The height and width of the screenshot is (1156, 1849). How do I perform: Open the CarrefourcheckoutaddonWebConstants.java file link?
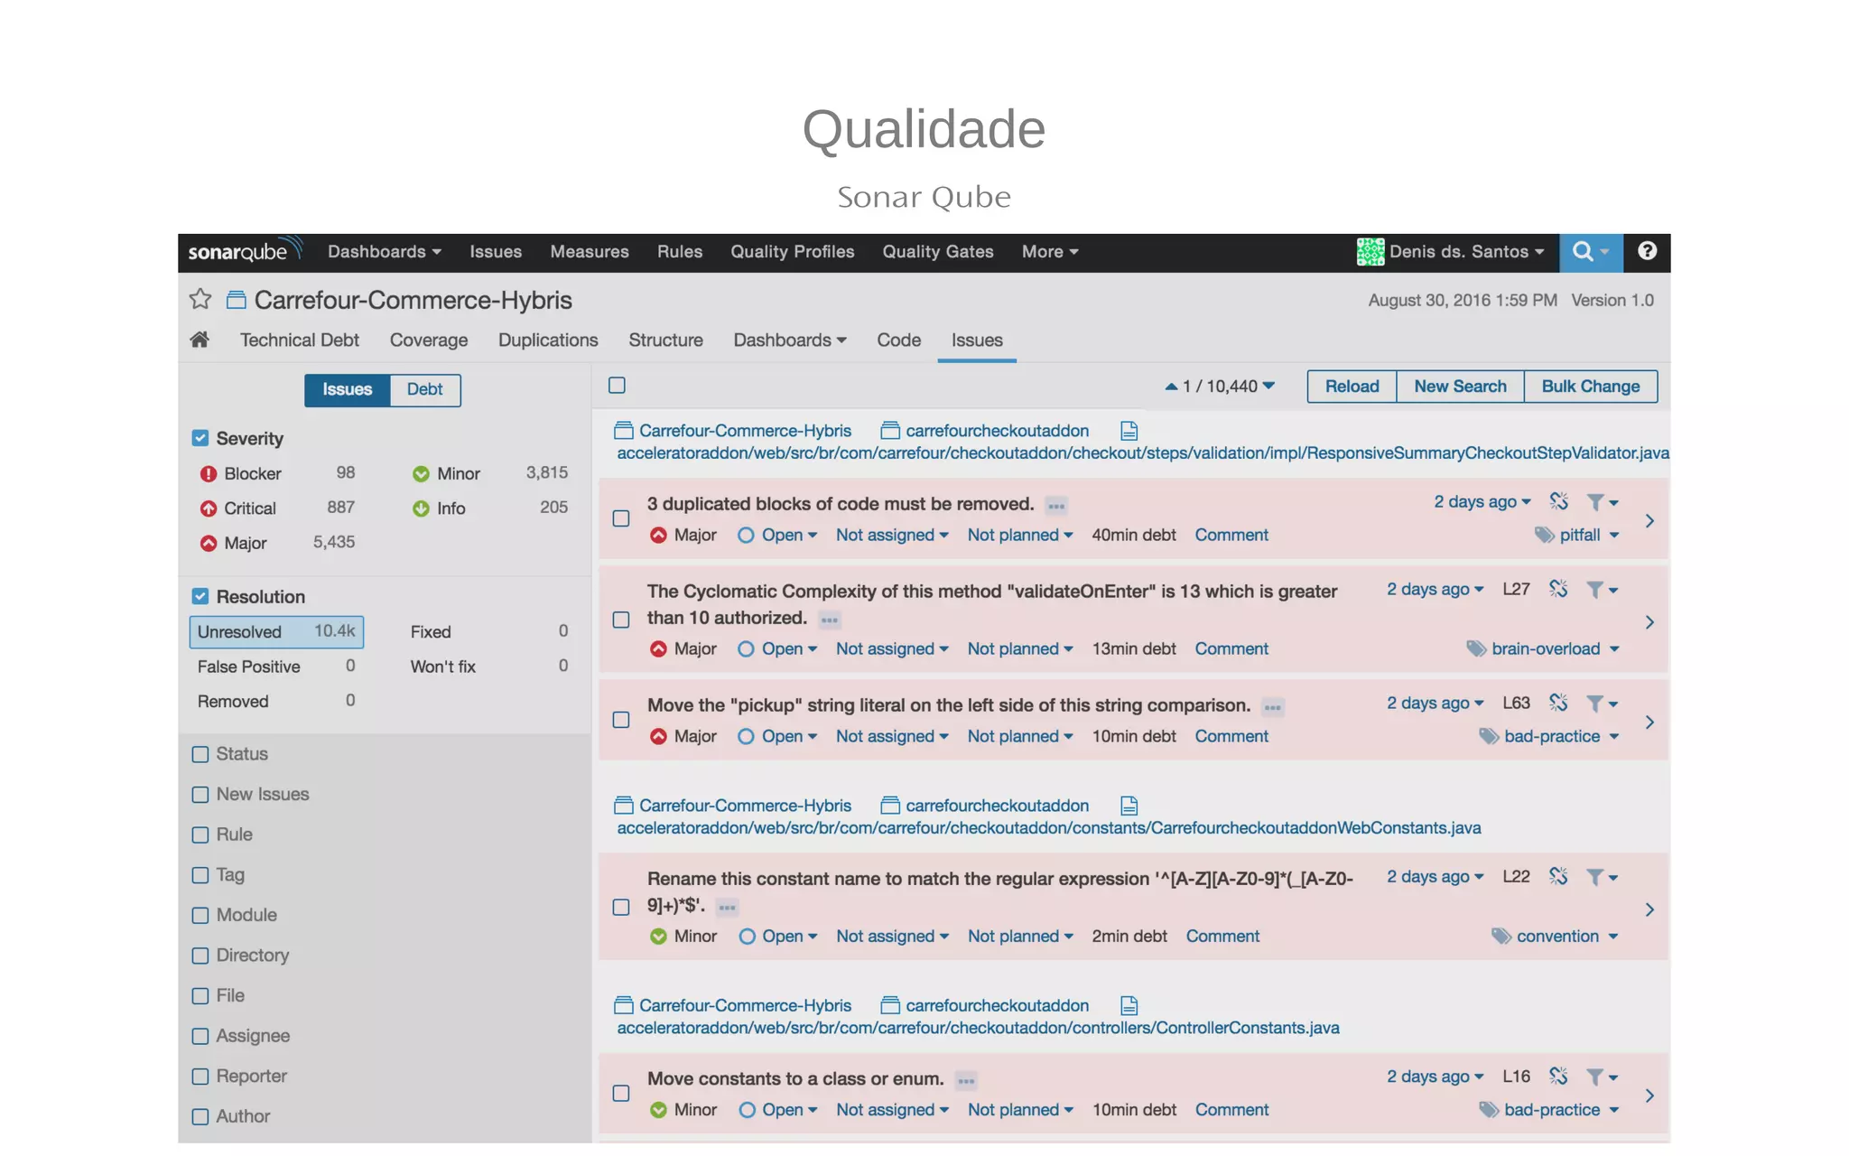pos(1049,827)
